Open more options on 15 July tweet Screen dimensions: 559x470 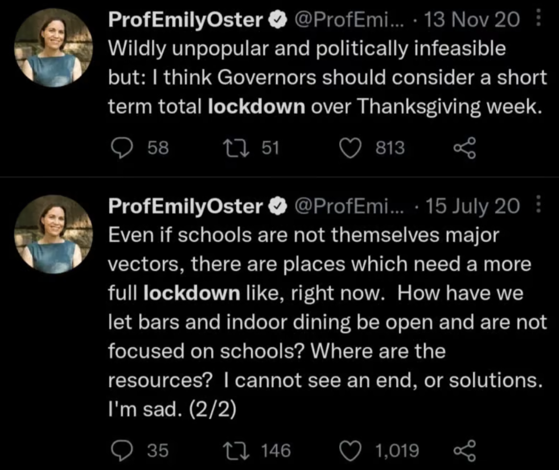(x=539, y=207)
